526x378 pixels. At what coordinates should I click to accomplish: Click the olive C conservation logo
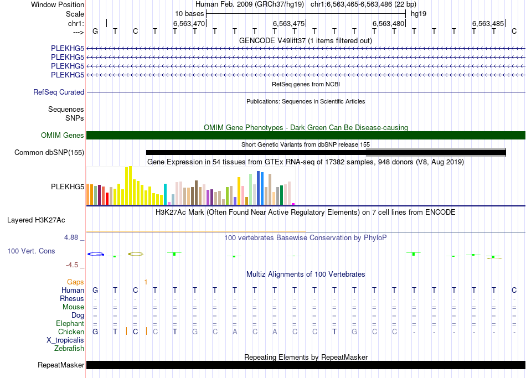coord(136,254)
